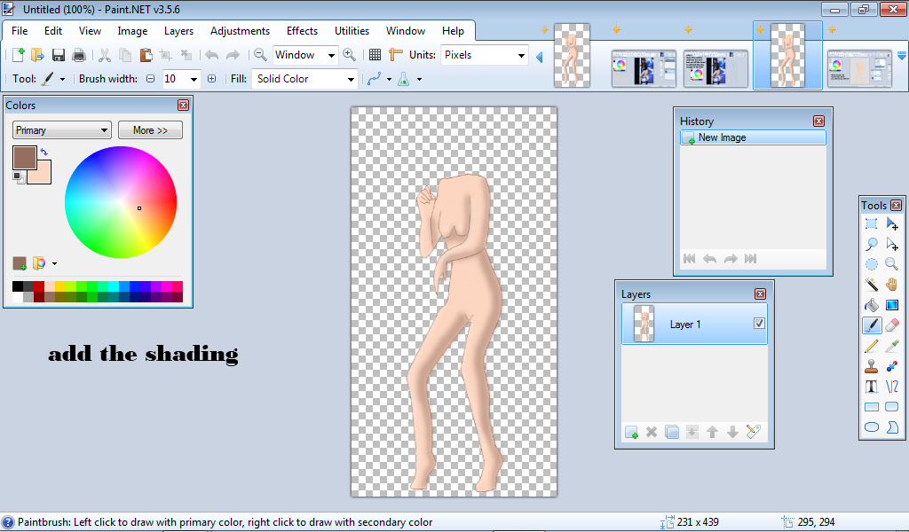Screen dimensions: 909x532
Task: Open the Adjustments menu
Action: tap(240, 31)
